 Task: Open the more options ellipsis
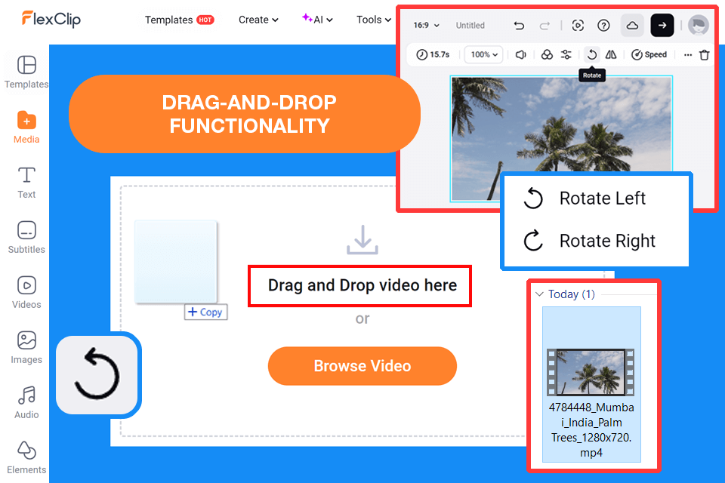pyautogui.click(x=687, y=54)
